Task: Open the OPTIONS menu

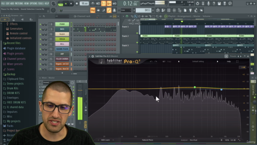Action: coord(33,4)
